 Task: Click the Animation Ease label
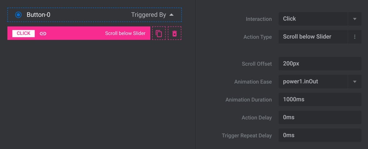[x=253, y=82]
